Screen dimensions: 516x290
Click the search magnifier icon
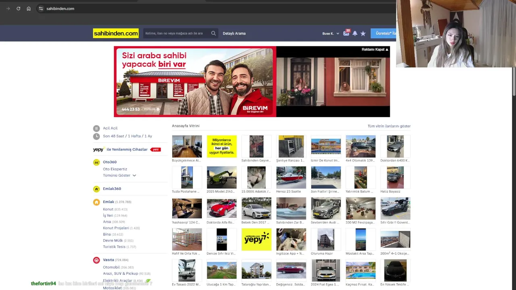pyautogui.click(x=213, y=33)
